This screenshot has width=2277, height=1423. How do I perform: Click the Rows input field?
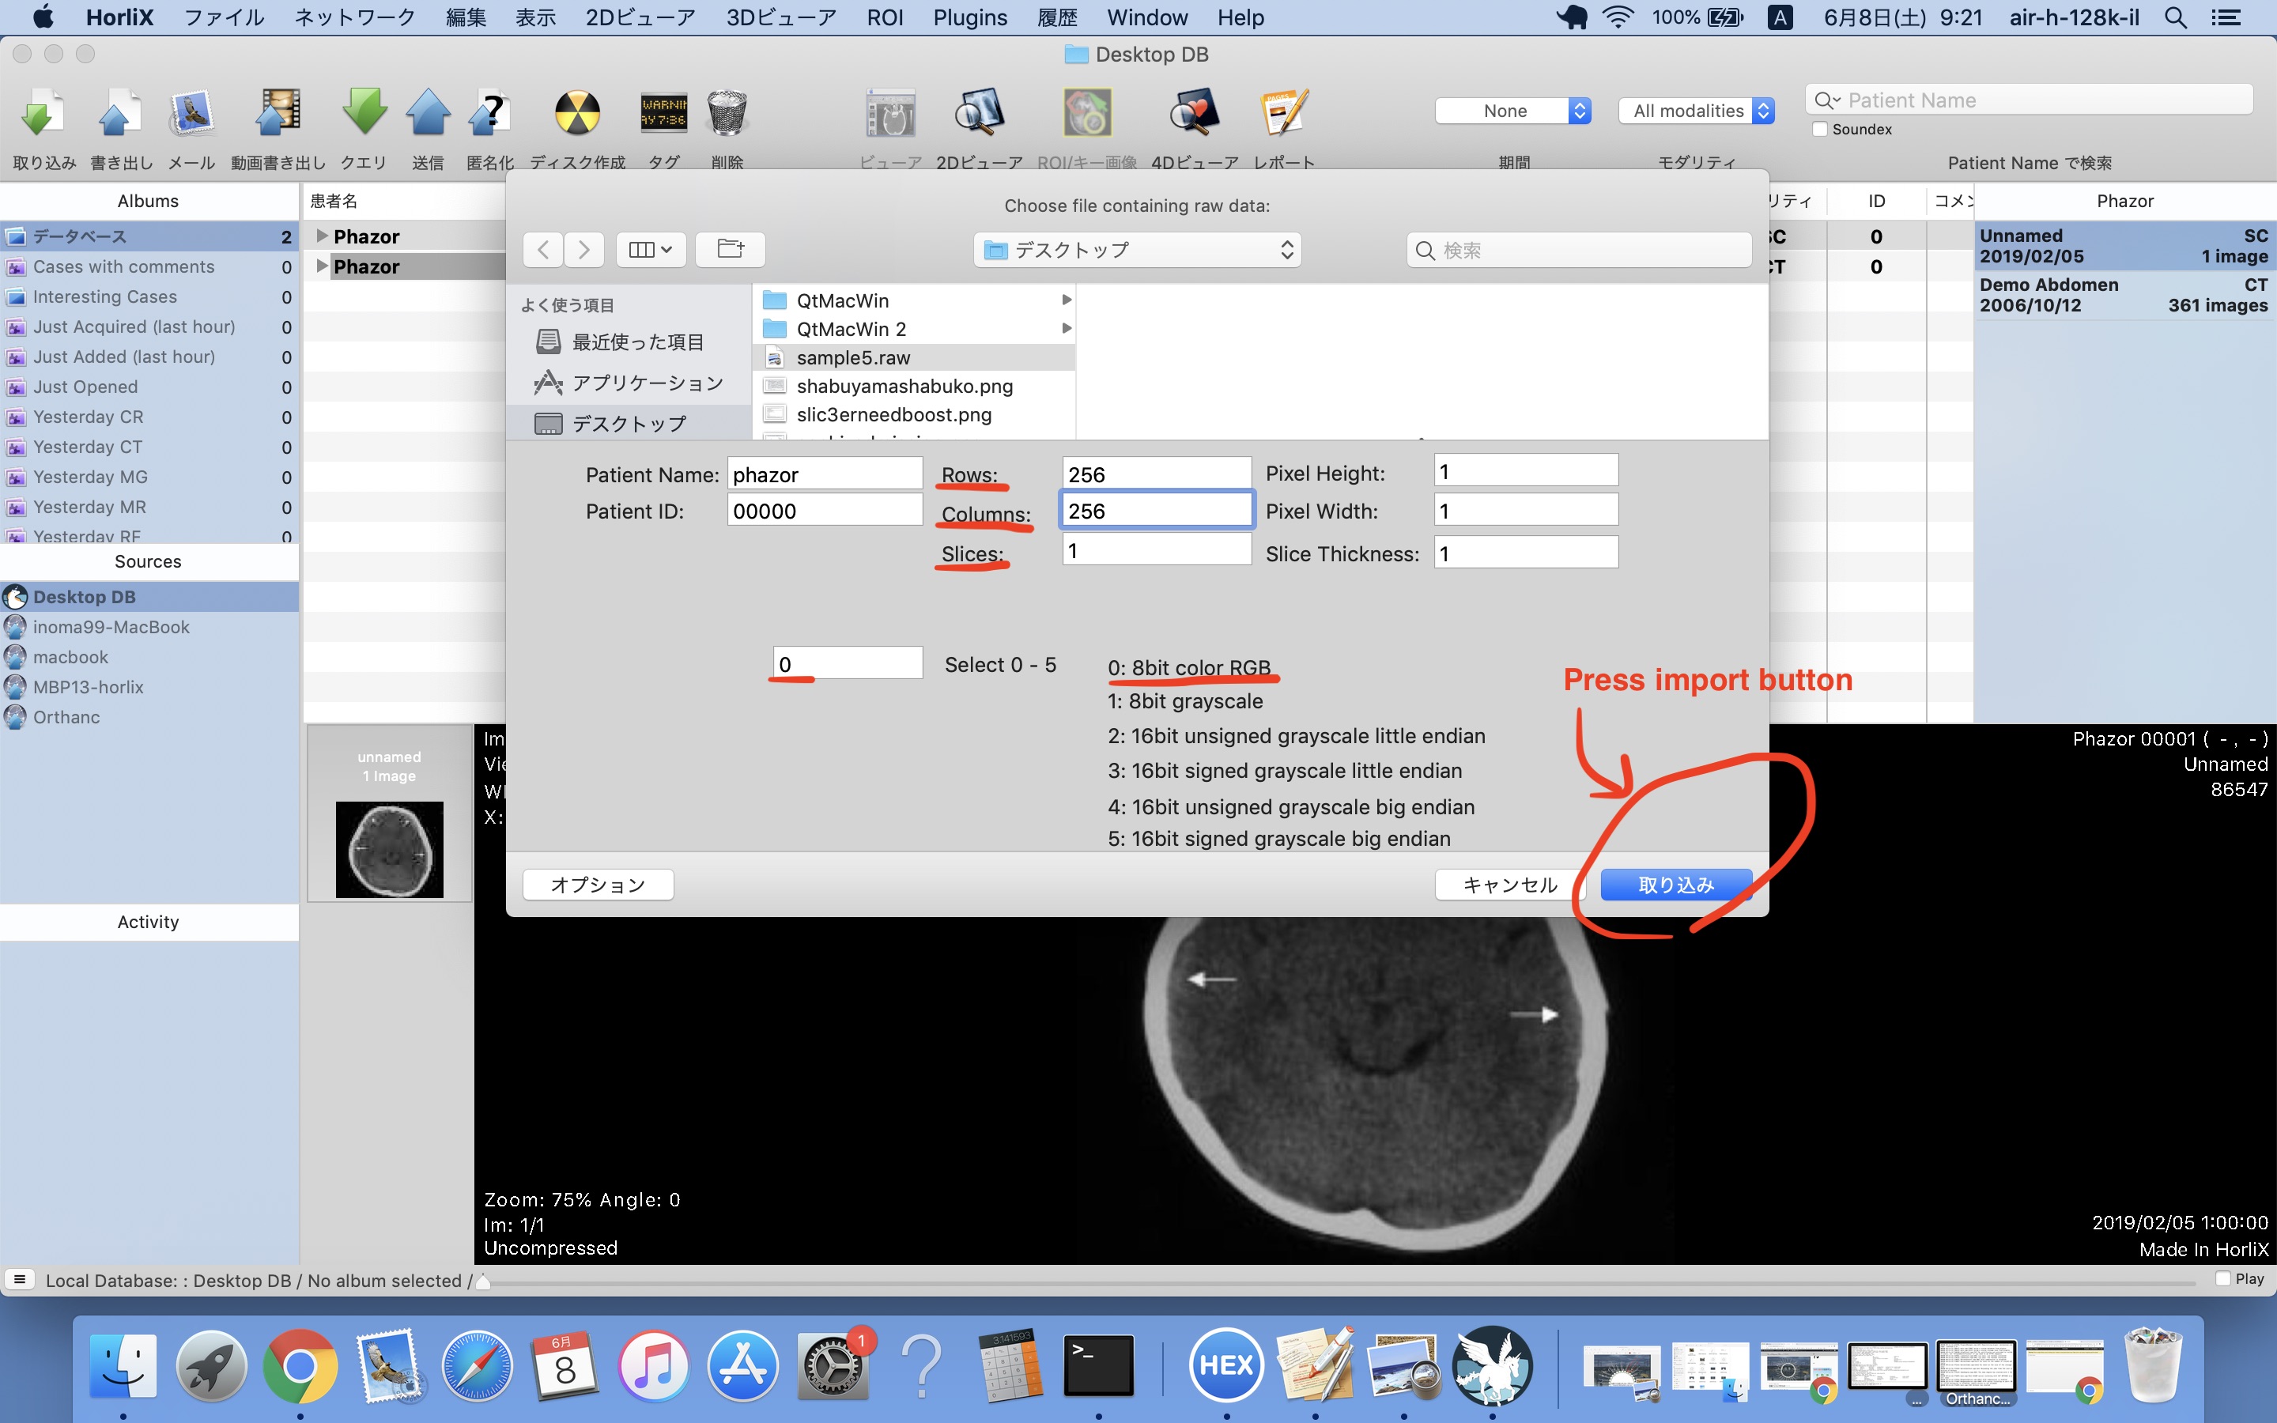click(1157, 474)
